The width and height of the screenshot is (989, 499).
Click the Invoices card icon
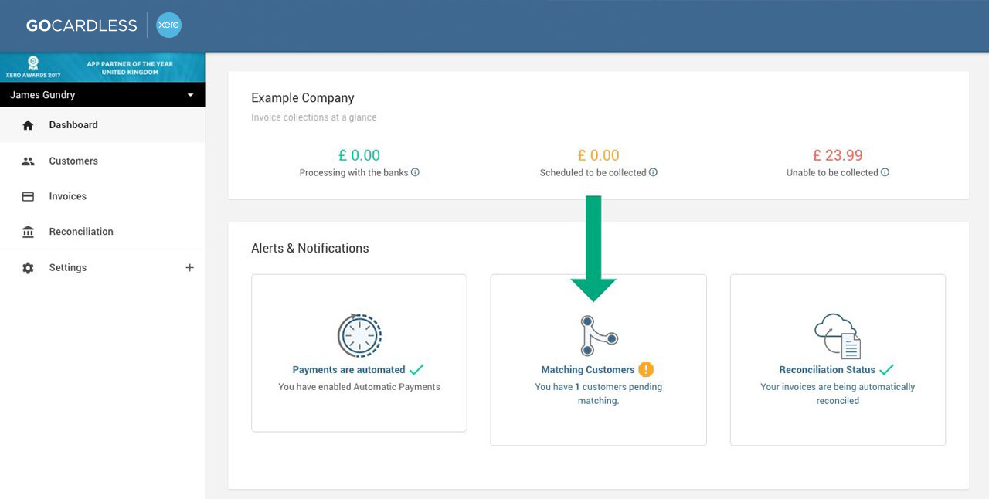click(28, 197)
